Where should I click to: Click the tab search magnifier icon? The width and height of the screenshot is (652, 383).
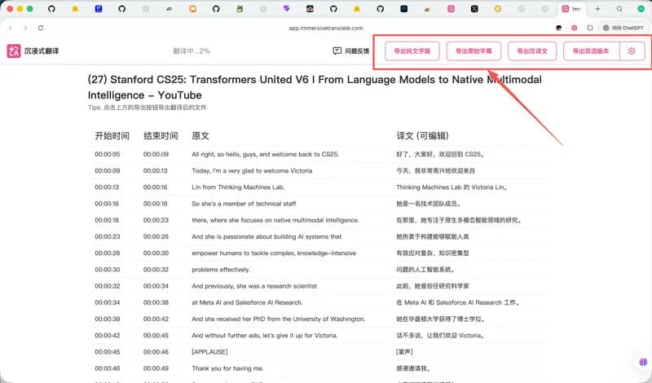click(x=619, y=9)
